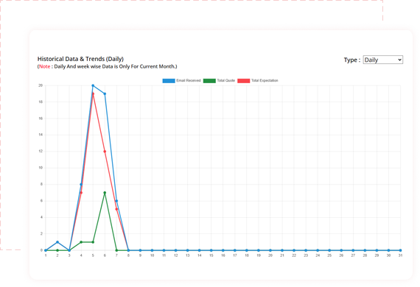Screen dimensions: 420x287
Task: Select the blue data point at day 4
Action: pos(81,184)
